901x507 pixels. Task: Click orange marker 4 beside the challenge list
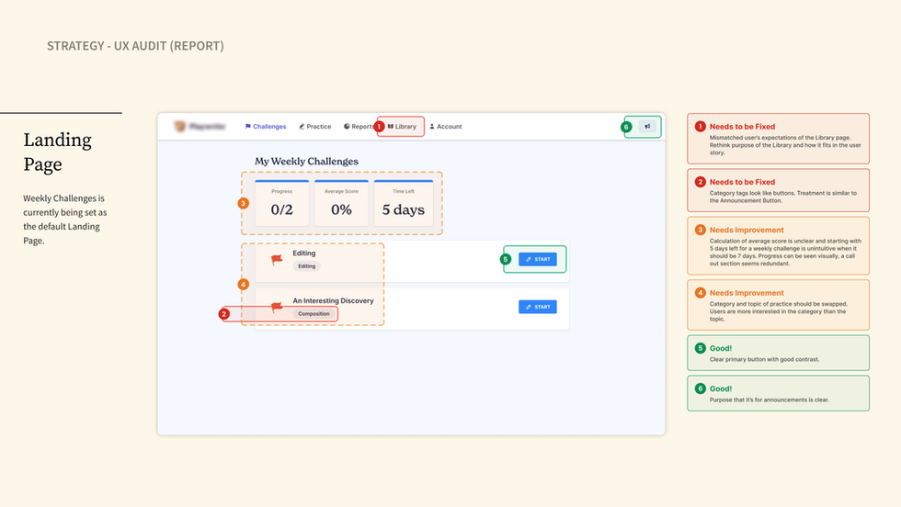[x=243, y=284]
